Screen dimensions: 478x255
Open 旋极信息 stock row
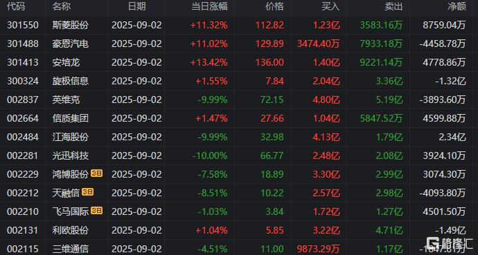[x=239, y=81]
